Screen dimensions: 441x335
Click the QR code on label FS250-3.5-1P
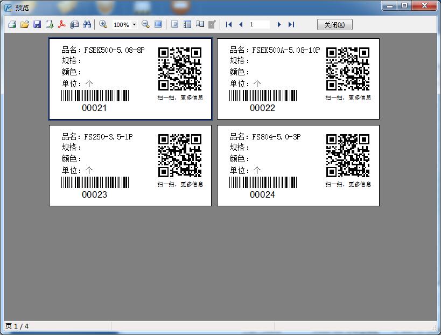point(180,156)
